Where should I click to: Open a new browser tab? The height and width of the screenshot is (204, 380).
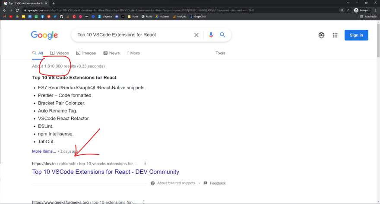(x=54, y=3)
